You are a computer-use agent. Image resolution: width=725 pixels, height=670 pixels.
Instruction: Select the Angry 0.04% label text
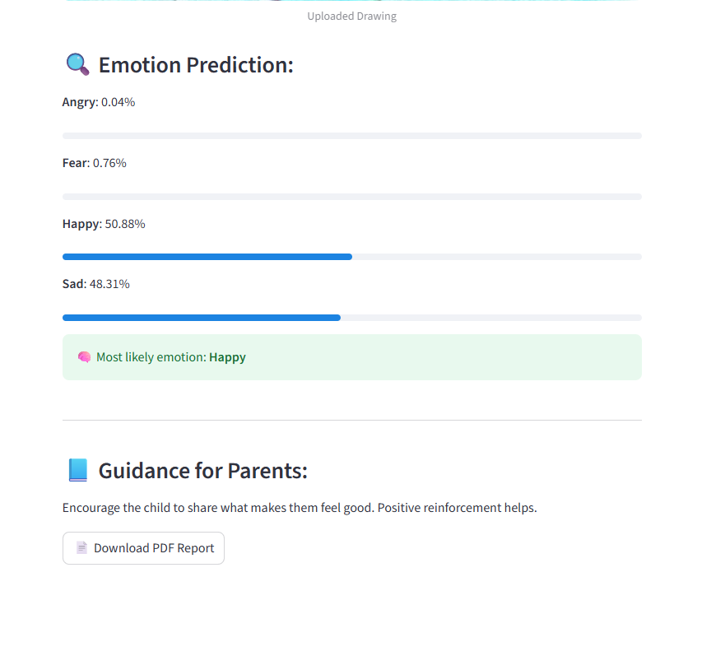pos(99,102)
